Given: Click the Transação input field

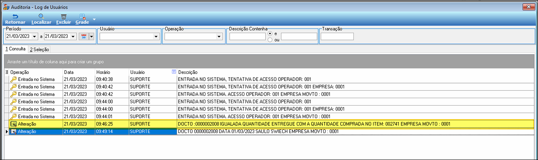Looking at the screenshot, I should pyautogui.click(x=337, y=36).
